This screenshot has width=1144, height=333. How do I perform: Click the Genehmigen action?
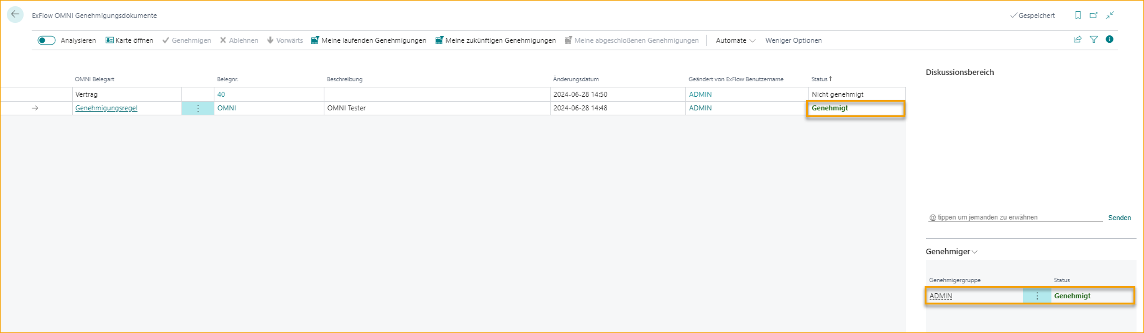186,40
